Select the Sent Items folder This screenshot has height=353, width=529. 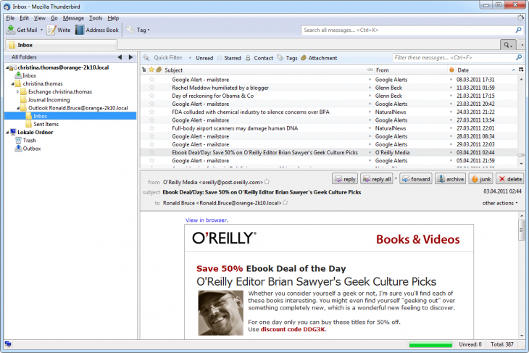coord(42,124)
